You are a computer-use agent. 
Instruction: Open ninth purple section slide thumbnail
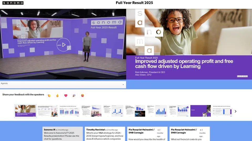click(x=201, y=111)
